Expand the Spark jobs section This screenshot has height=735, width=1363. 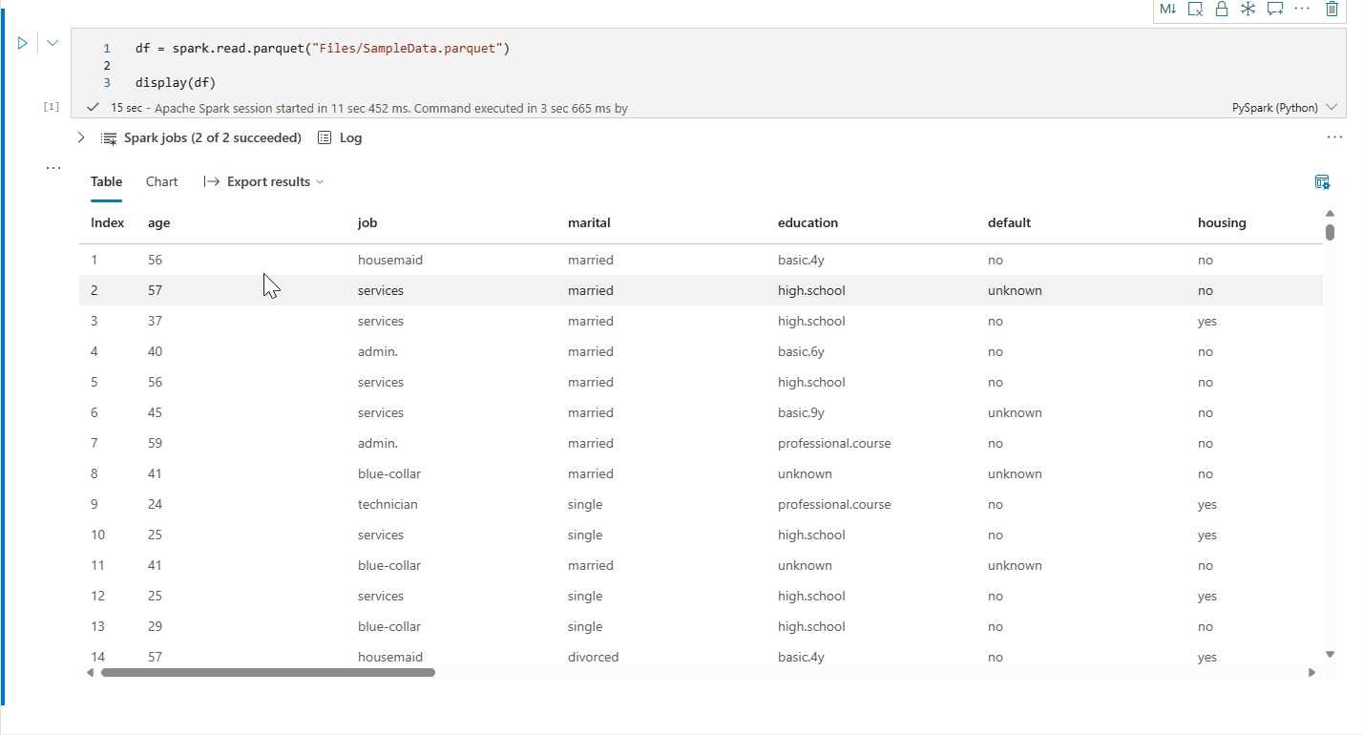coord(81,137)
